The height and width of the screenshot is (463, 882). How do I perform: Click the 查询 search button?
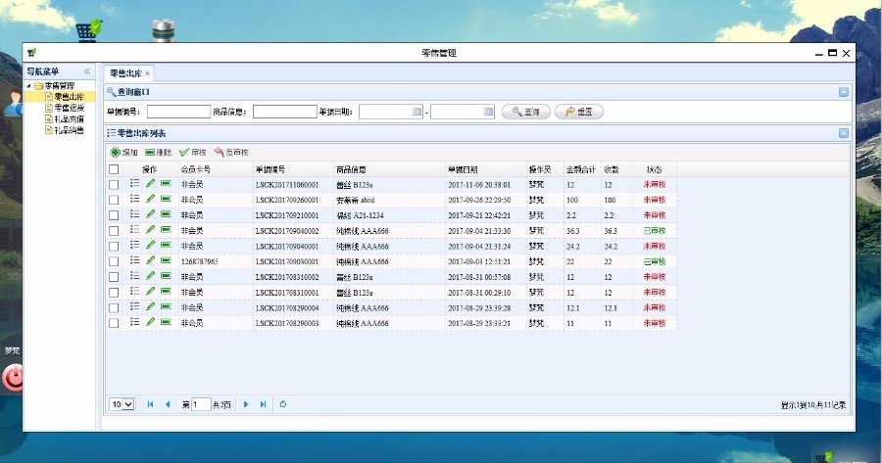click(x=526, y=112)
